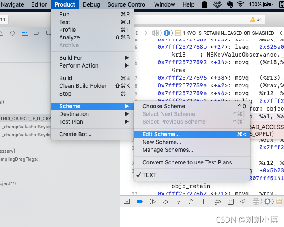Open Debug View Hierarchy icon
Image resolution: width=284 pixels, height=227 pixels.
pos(204,202)
